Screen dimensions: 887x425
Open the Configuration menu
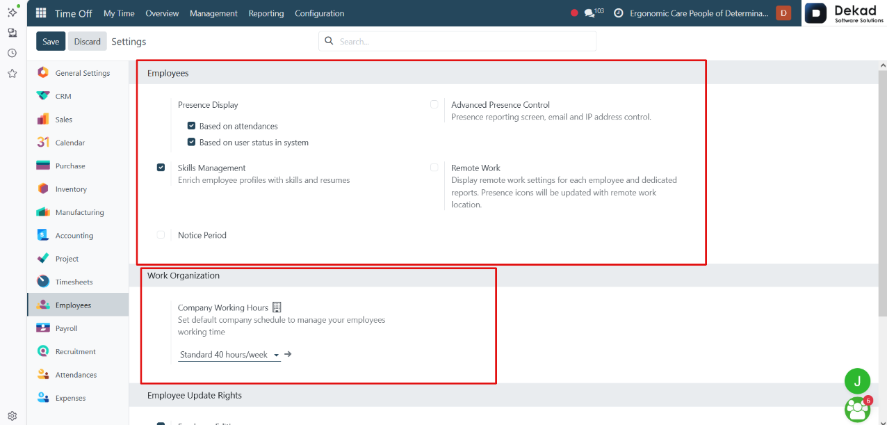point(319,13)
